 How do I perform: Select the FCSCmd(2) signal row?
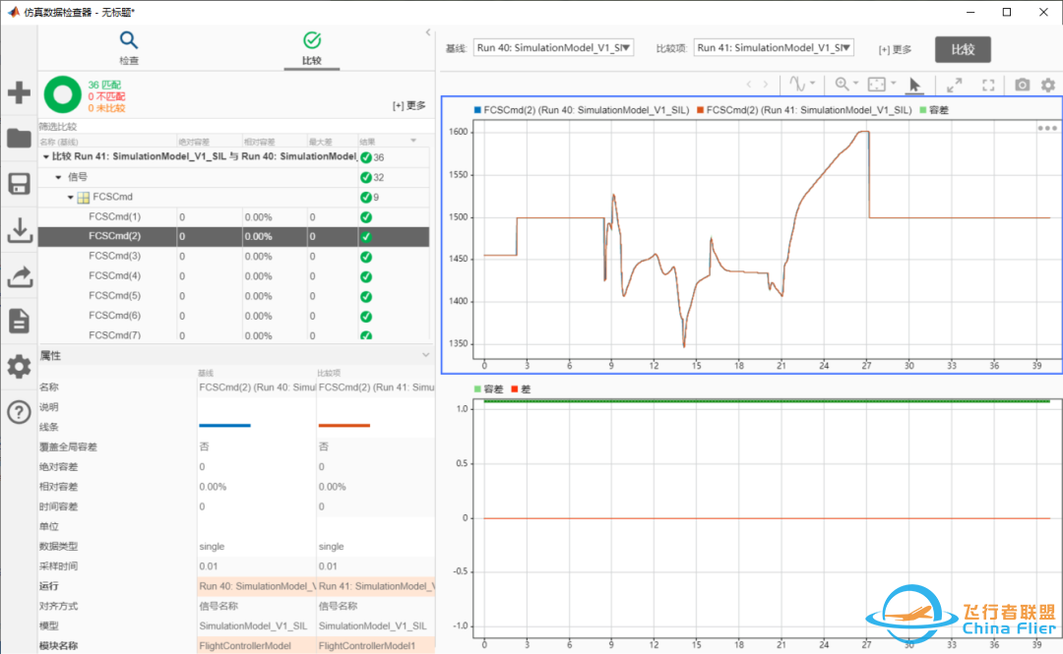point(233,237)
